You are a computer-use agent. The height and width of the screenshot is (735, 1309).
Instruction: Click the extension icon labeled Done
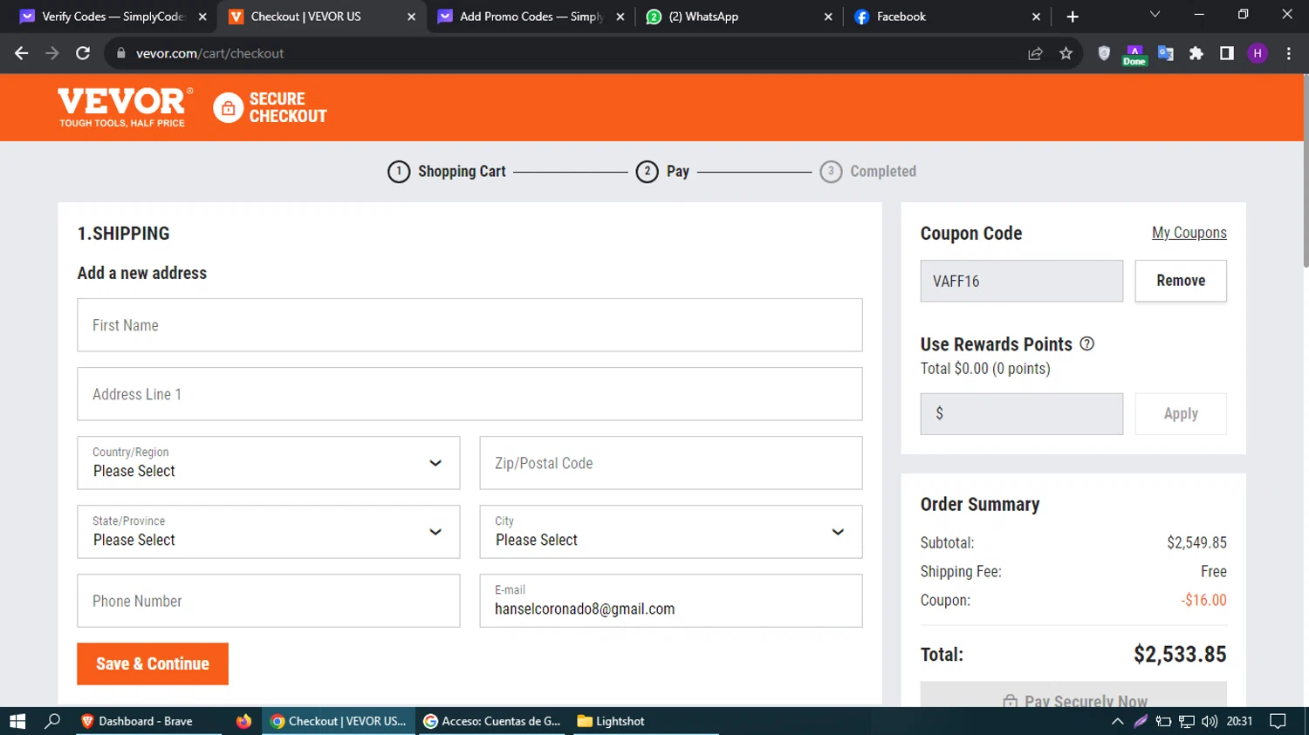pos(1134,54)
